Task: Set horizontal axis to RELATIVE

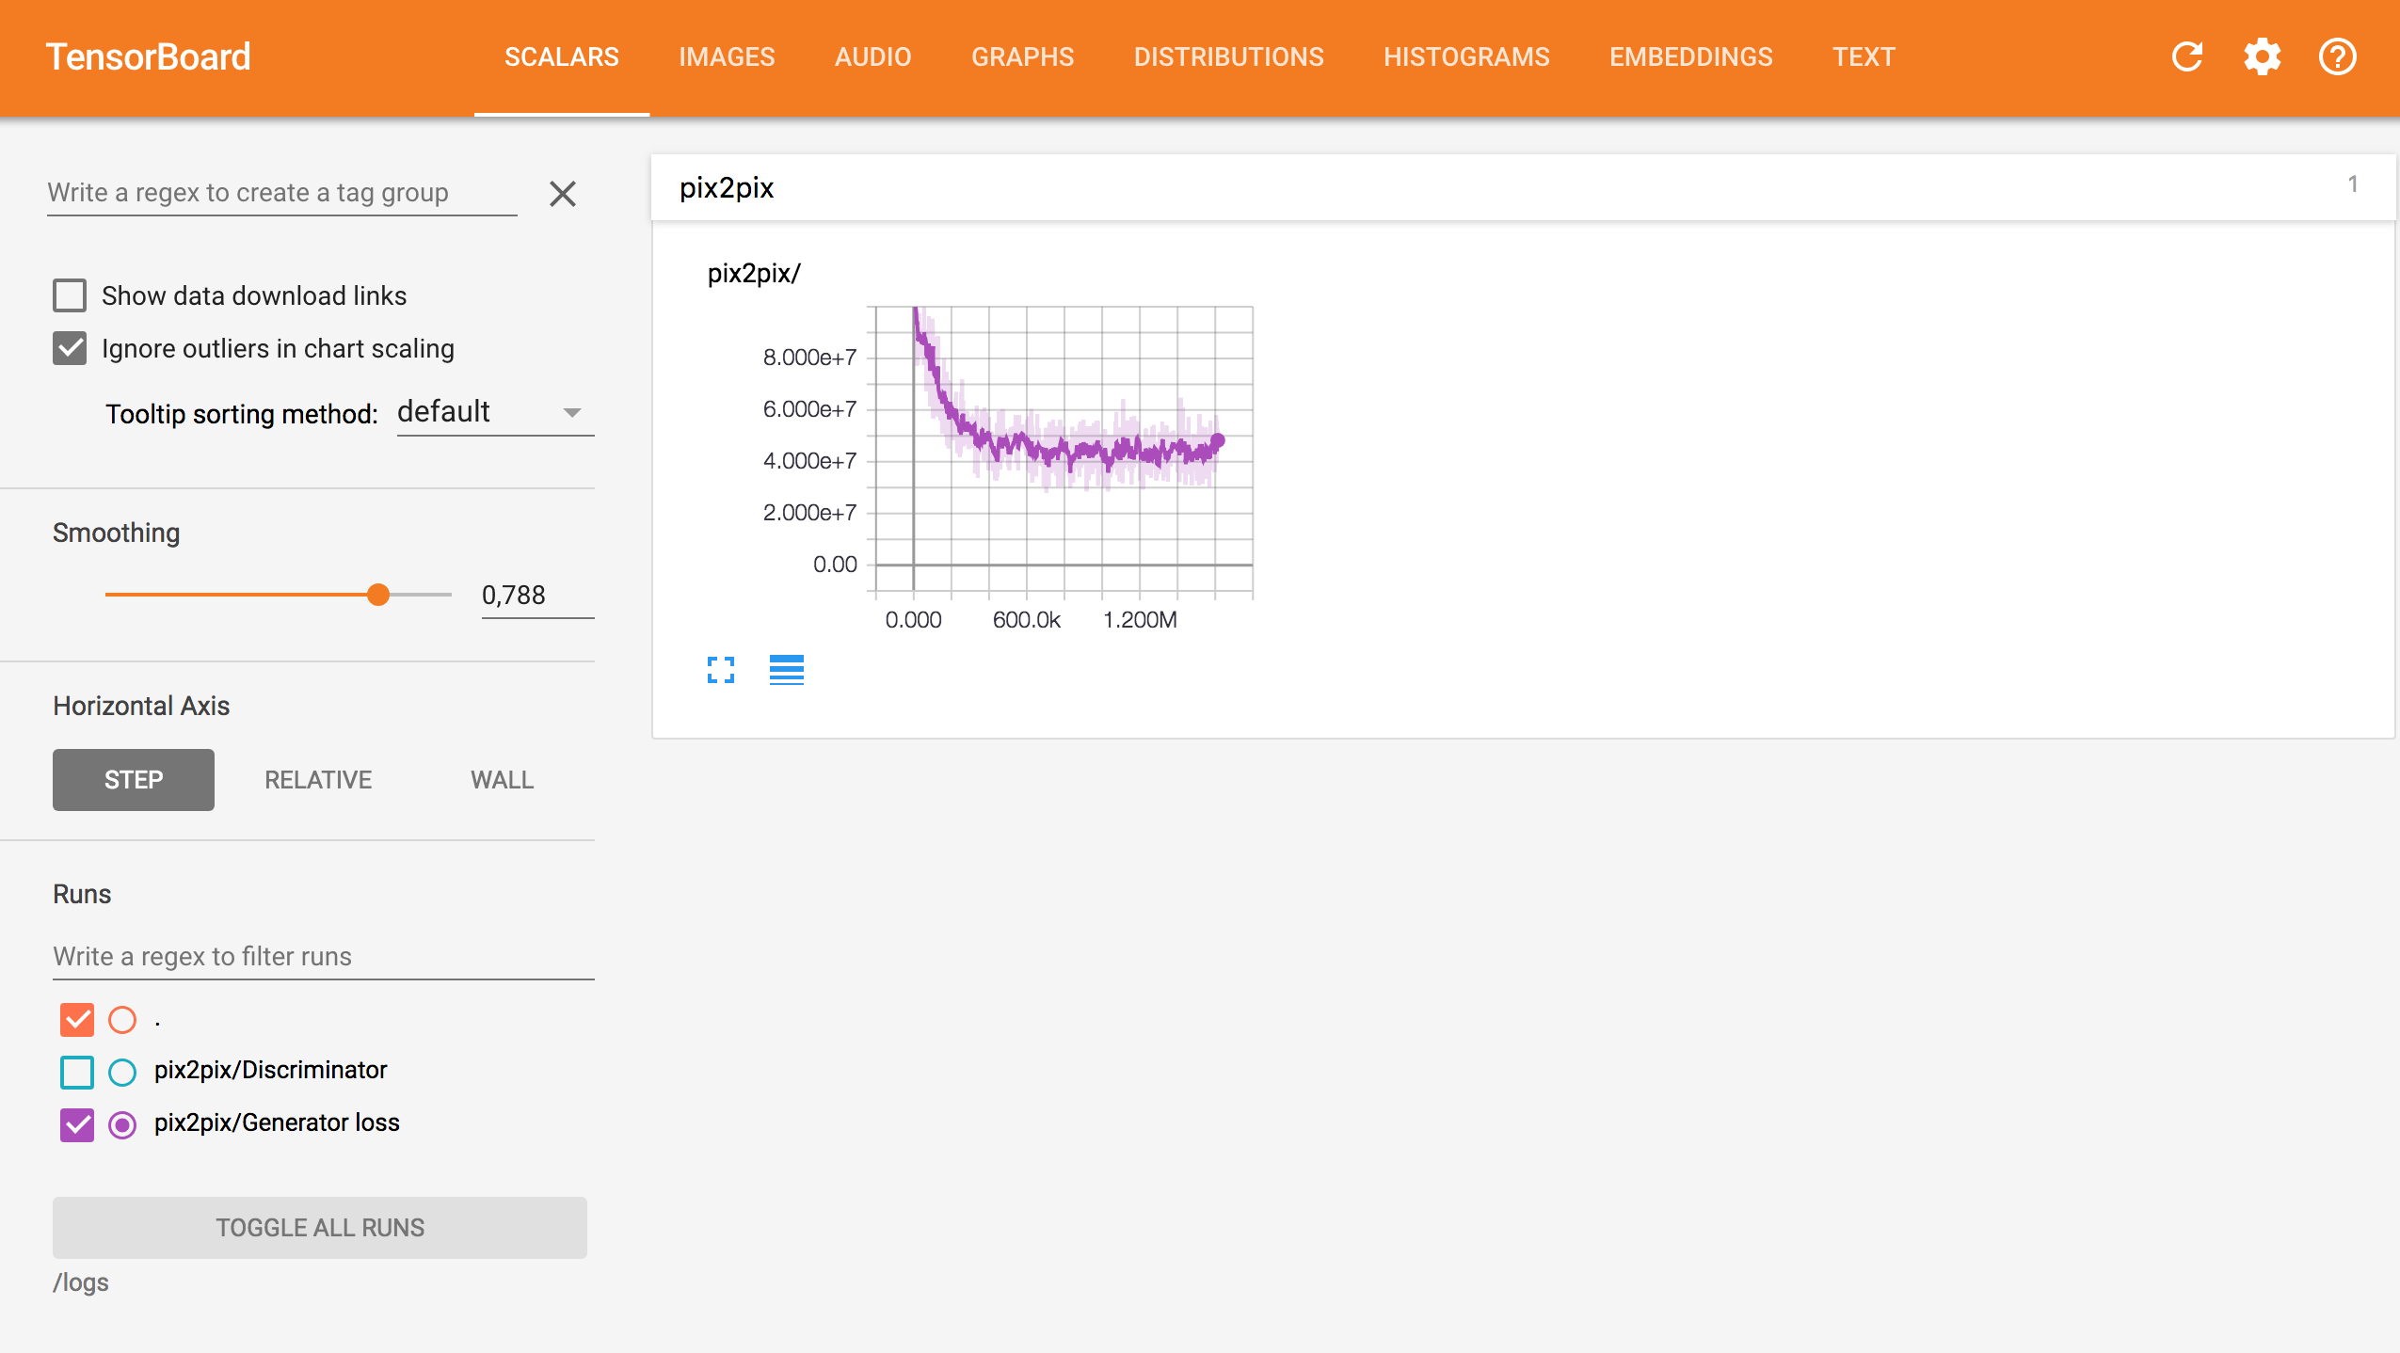Action: click(x=318, y=780)
